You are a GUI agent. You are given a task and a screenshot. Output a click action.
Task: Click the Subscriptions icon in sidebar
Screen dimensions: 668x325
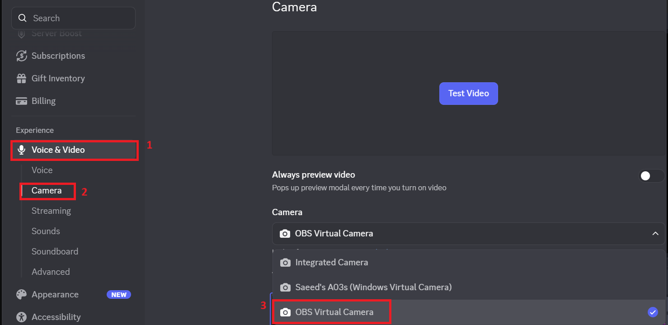tap(21, 56)
